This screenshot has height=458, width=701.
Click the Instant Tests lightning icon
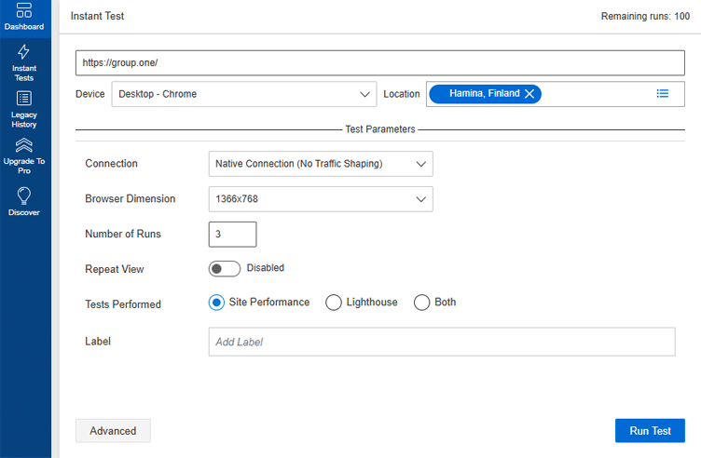point(24,52)
